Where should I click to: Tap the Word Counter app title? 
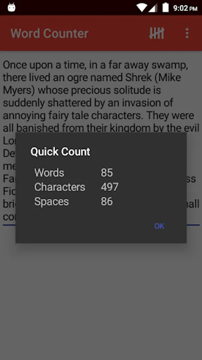click(50, 34)
